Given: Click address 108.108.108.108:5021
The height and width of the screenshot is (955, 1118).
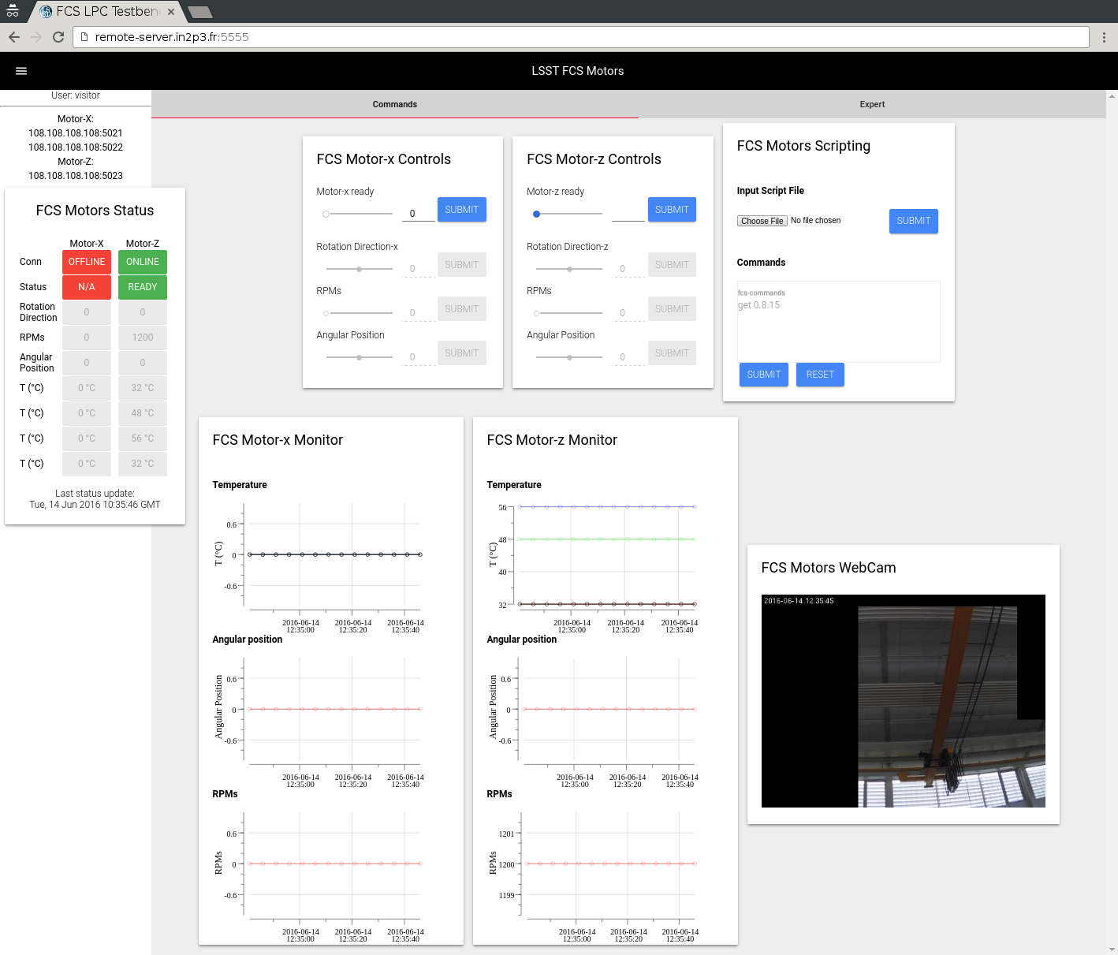Looking at the screenshot, I should point(76,133).
